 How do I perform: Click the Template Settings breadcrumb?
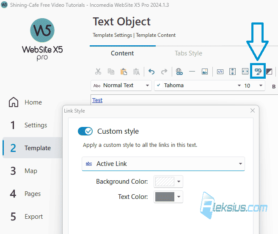113,35
